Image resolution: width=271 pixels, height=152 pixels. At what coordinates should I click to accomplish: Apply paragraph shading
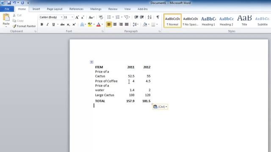[x=145, y=24]
